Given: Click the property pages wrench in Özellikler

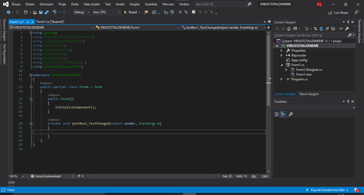Looking at the screenshot, I should tap(291, 114).
